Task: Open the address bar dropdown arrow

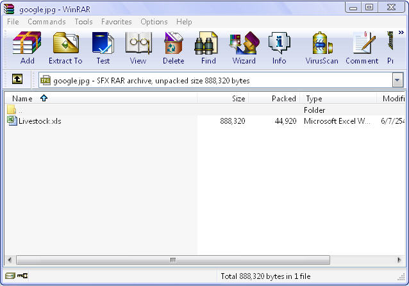Action: tap(397, 80)
